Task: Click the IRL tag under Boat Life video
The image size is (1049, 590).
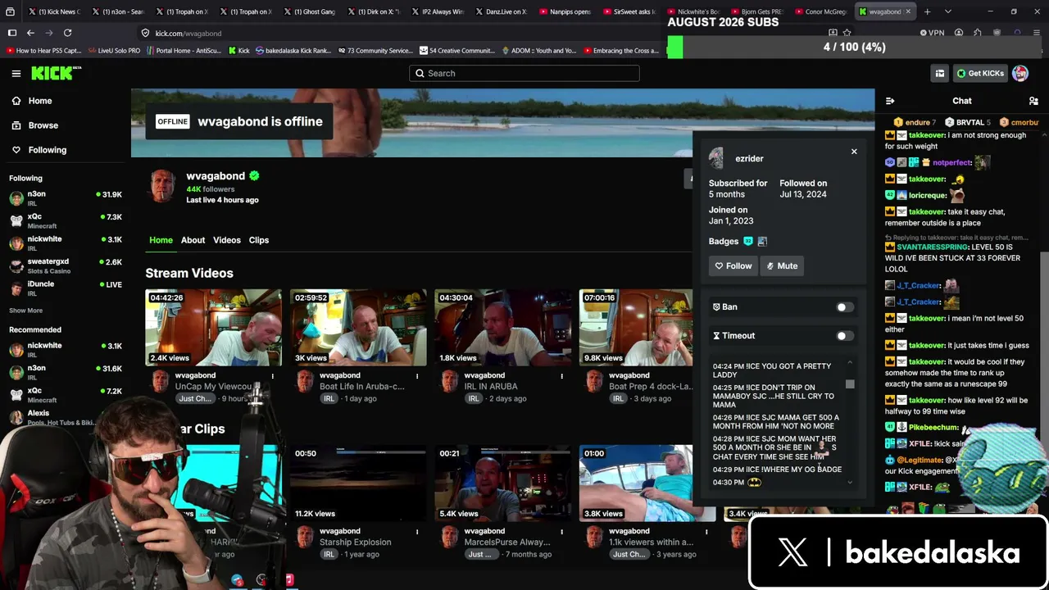Action: pyautogui.click(x=329, y=398)
